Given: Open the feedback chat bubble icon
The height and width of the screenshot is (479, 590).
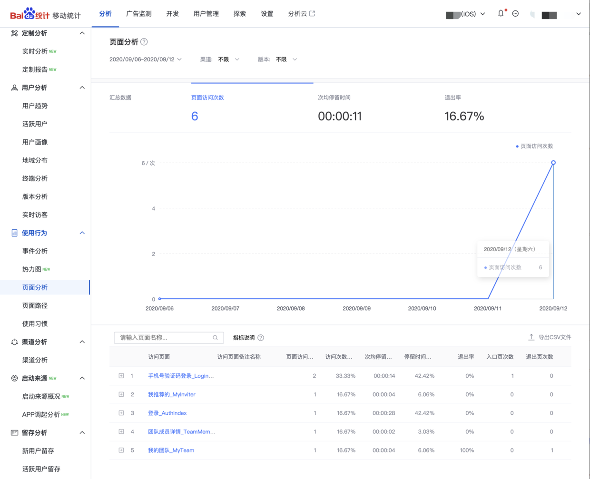Looking at the screenshot, I should click(515, 14).
